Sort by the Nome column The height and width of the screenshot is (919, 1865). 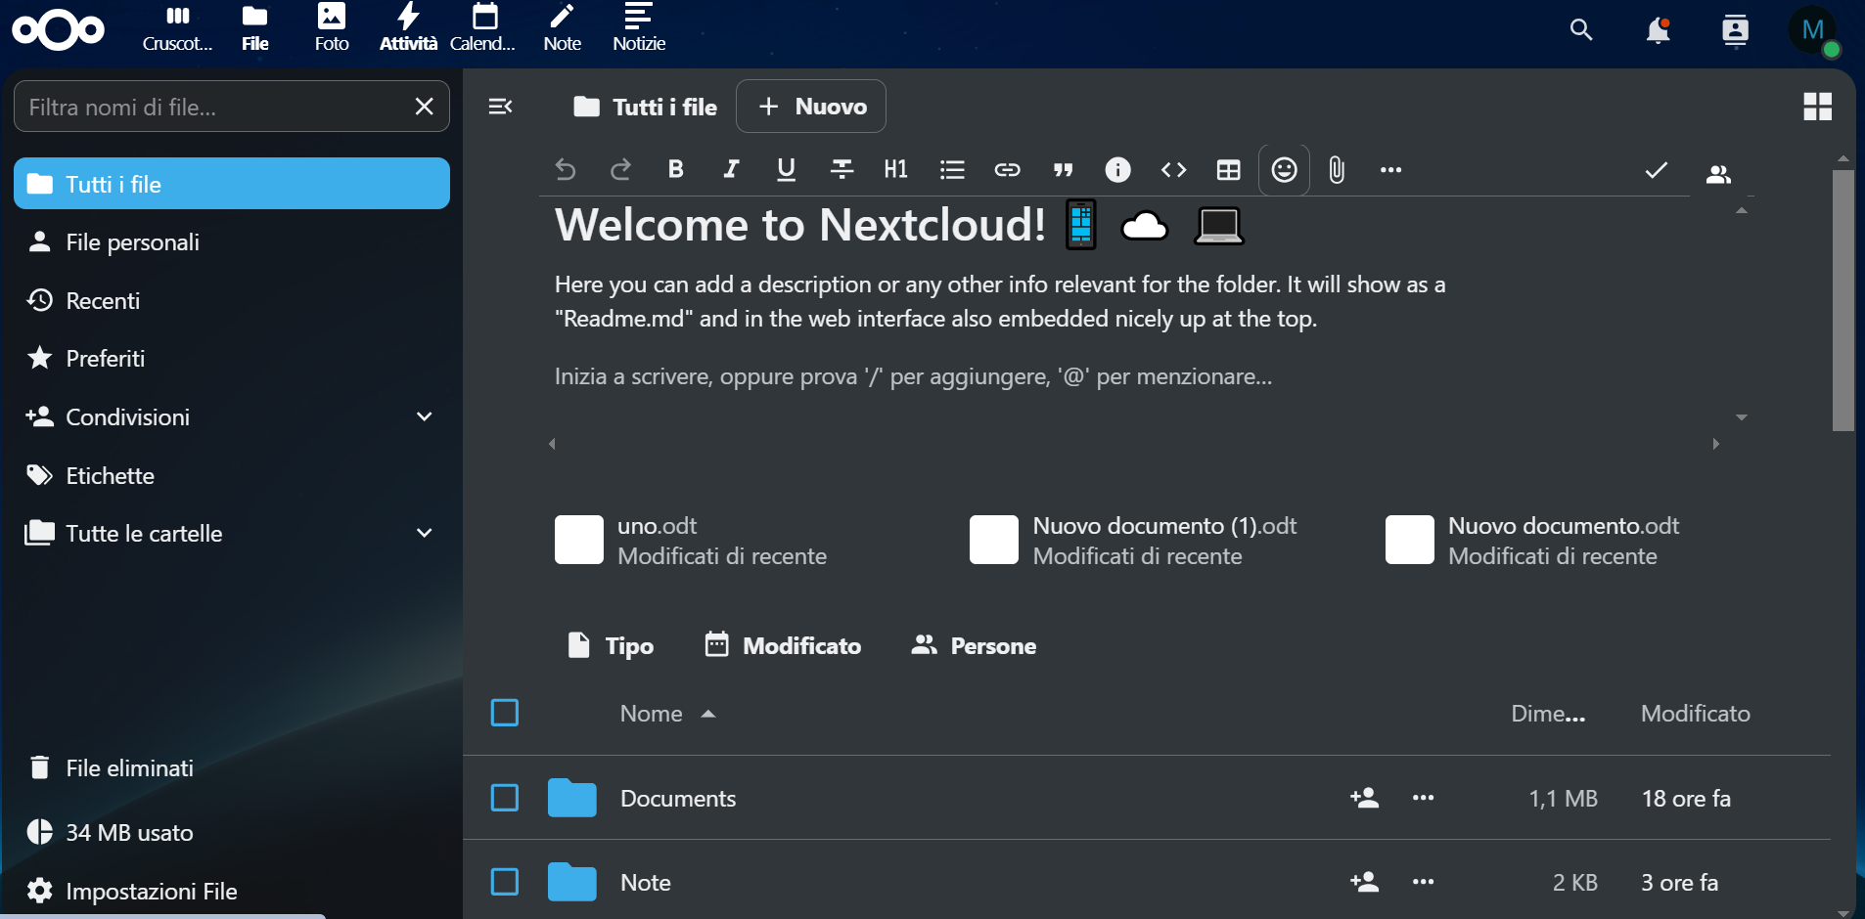tap(668, 714)
